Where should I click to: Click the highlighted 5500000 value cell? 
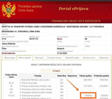pyautogui.click(x=88, y=95)
